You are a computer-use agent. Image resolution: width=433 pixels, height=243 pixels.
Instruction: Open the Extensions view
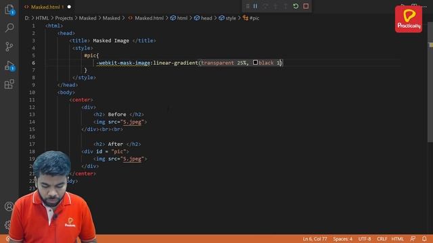point(9,84)
